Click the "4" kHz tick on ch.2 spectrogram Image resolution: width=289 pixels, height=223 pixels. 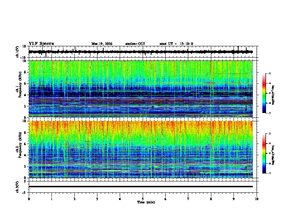25,155
